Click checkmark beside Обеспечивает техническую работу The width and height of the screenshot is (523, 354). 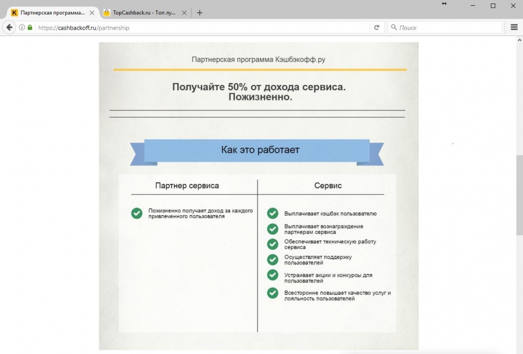tap(273, 244)
